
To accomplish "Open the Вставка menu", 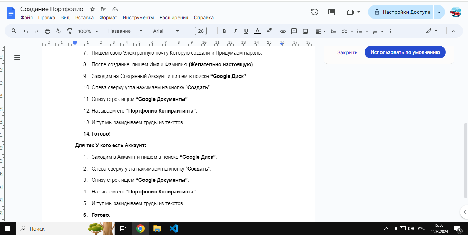I will 84,17.
